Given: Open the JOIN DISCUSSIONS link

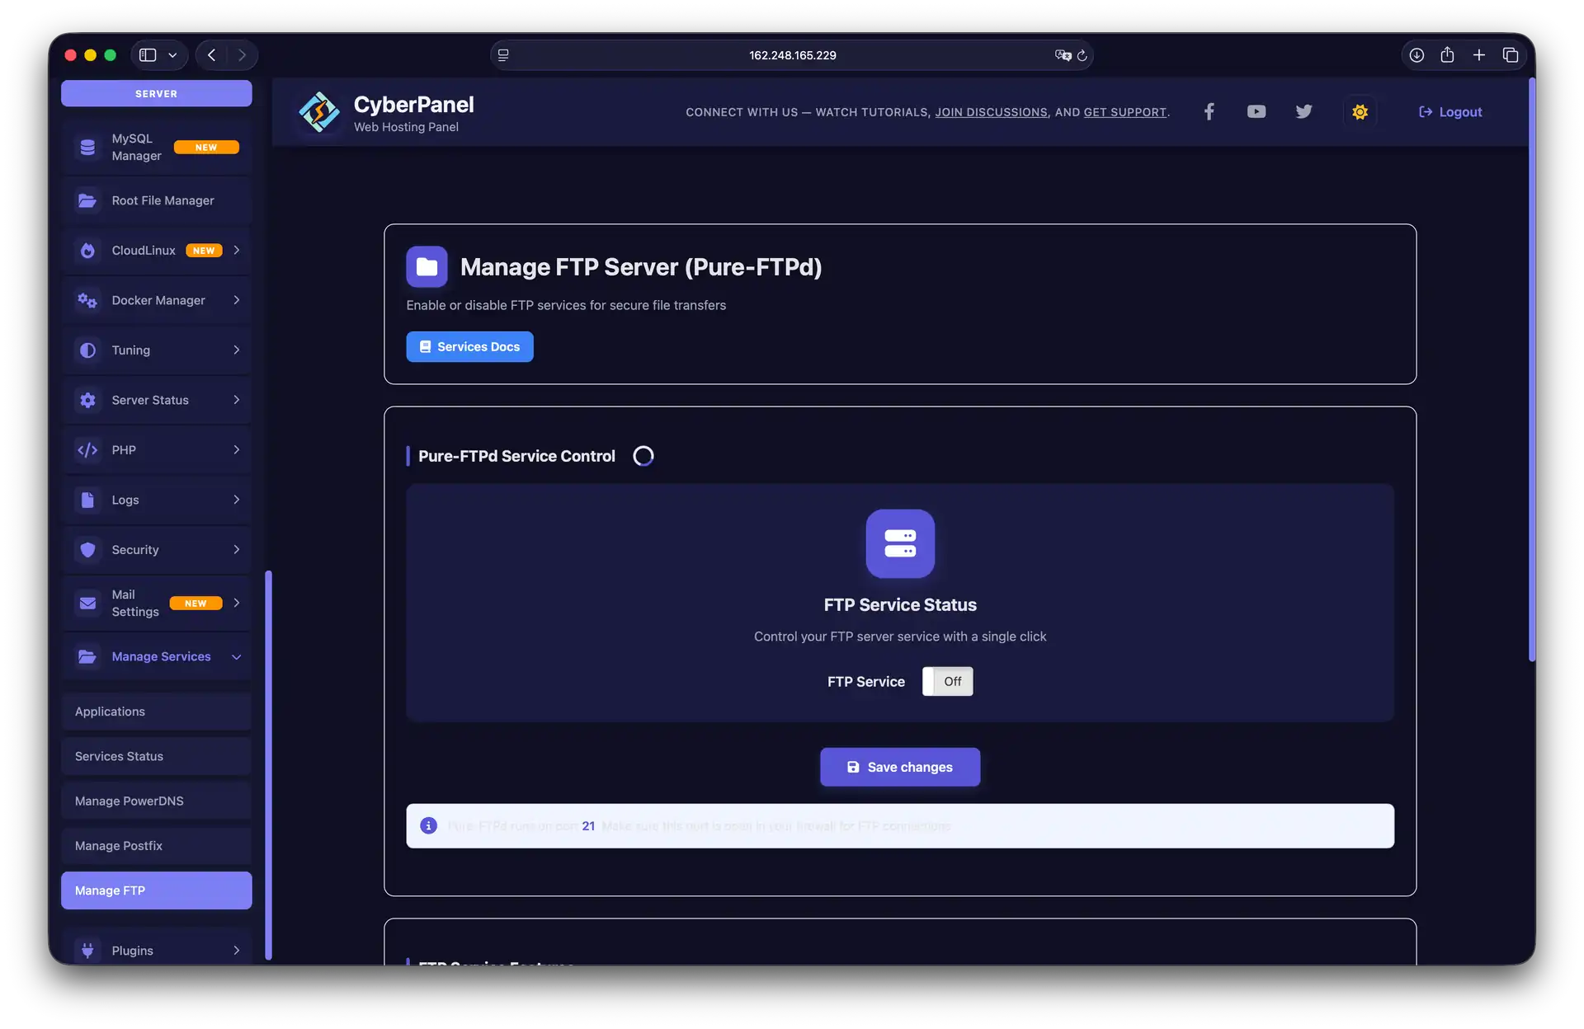Looking at the screenshot, I should click(991, 112).
